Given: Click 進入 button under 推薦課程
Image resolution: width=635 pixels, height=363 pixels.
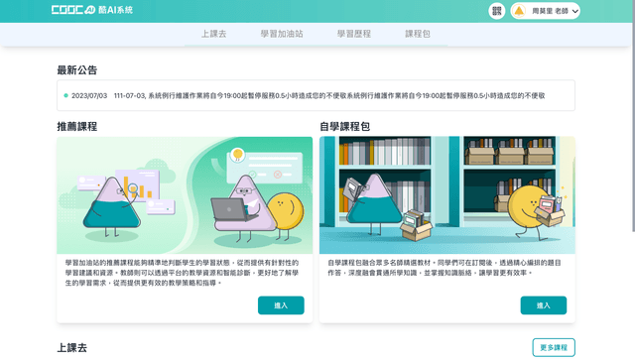Looking at the screenshot, I should (281, 305).
